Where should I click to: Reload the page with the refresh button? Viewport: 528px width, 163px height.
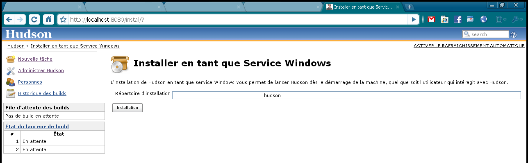tap(35, 19)
